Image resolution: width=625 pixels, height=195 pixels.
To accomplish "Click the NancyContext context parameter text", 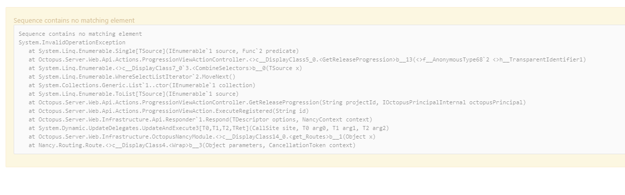I will tap(336, 119).
